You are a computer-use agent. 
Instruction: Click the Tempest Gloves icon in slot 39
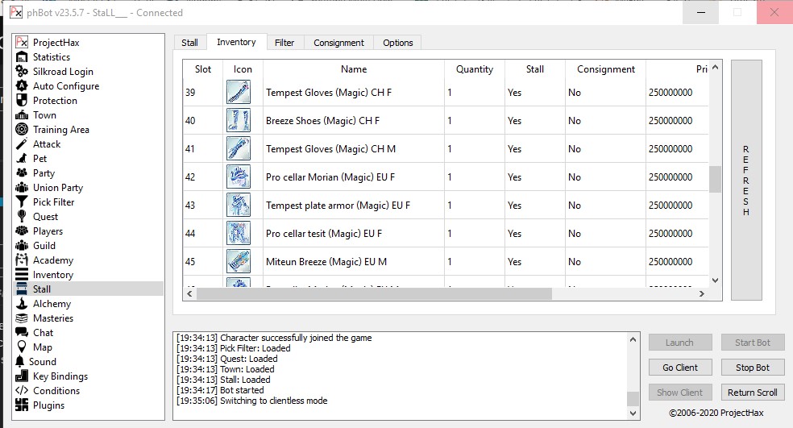tap(238, 93)
